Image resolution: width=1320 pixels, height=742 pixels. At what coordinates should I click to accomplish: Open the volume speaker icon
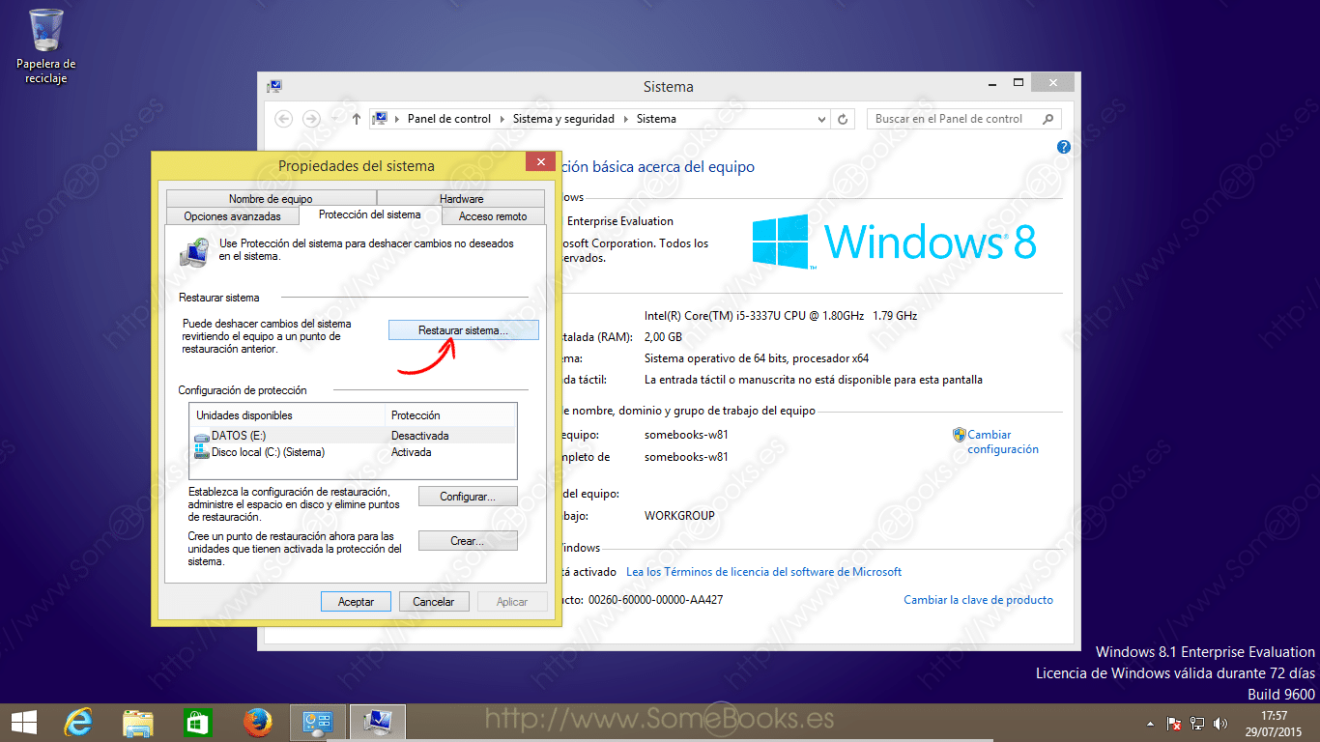1220,724
